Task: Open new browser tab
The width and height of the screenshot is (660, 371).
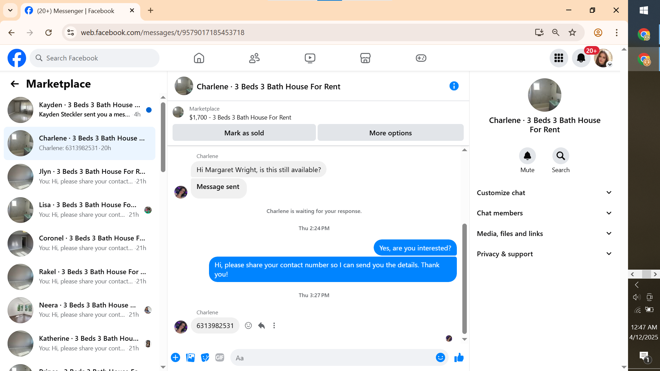Action: (x=151, y=10)
